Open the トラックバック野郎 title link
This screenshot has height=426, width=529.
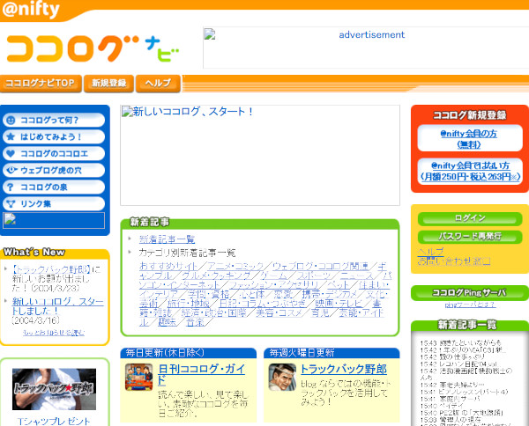pos(344,370)
